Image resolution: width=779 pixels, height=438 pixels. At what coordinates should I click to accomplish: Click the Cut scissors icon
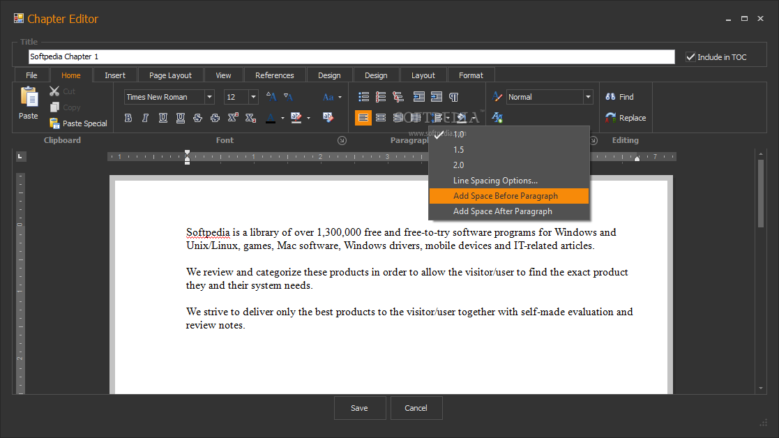coord(54,91)
